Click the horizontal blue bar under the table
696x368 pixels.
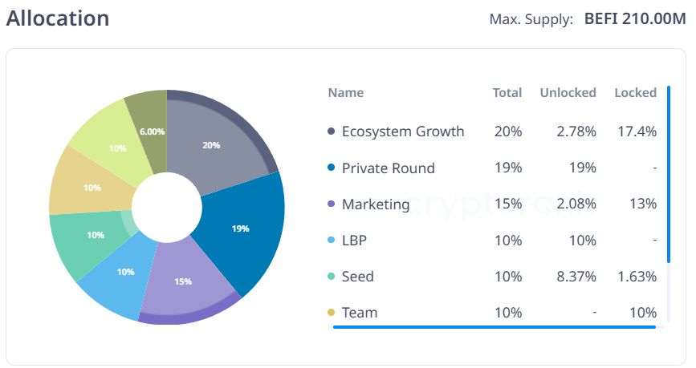click(494, 326)
